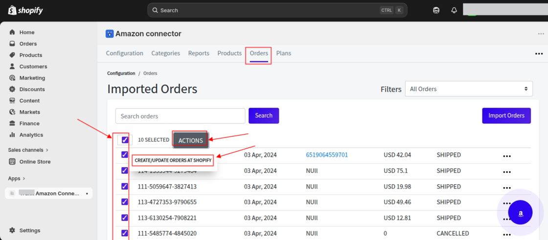Click the Online Store storefront icon
Screen dimensions: 548x240
pos(12,162)
